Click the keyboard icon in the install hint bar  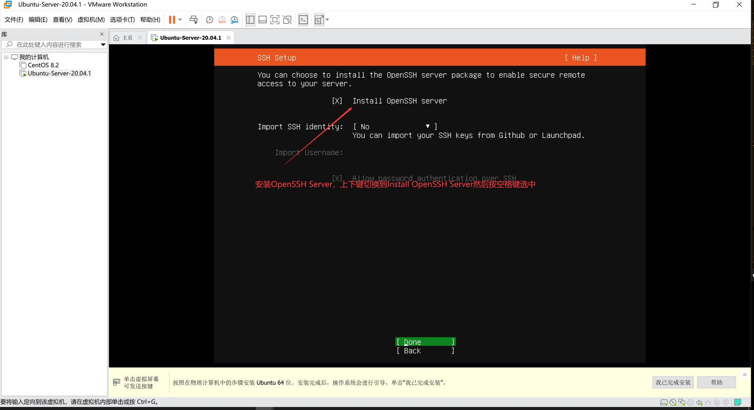(117, 382)
